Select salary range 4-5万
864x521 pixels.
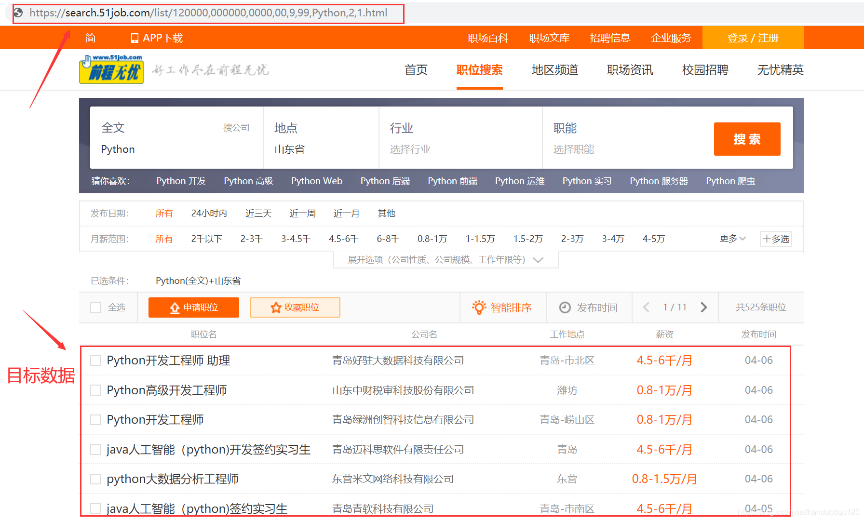pos(654,239)
